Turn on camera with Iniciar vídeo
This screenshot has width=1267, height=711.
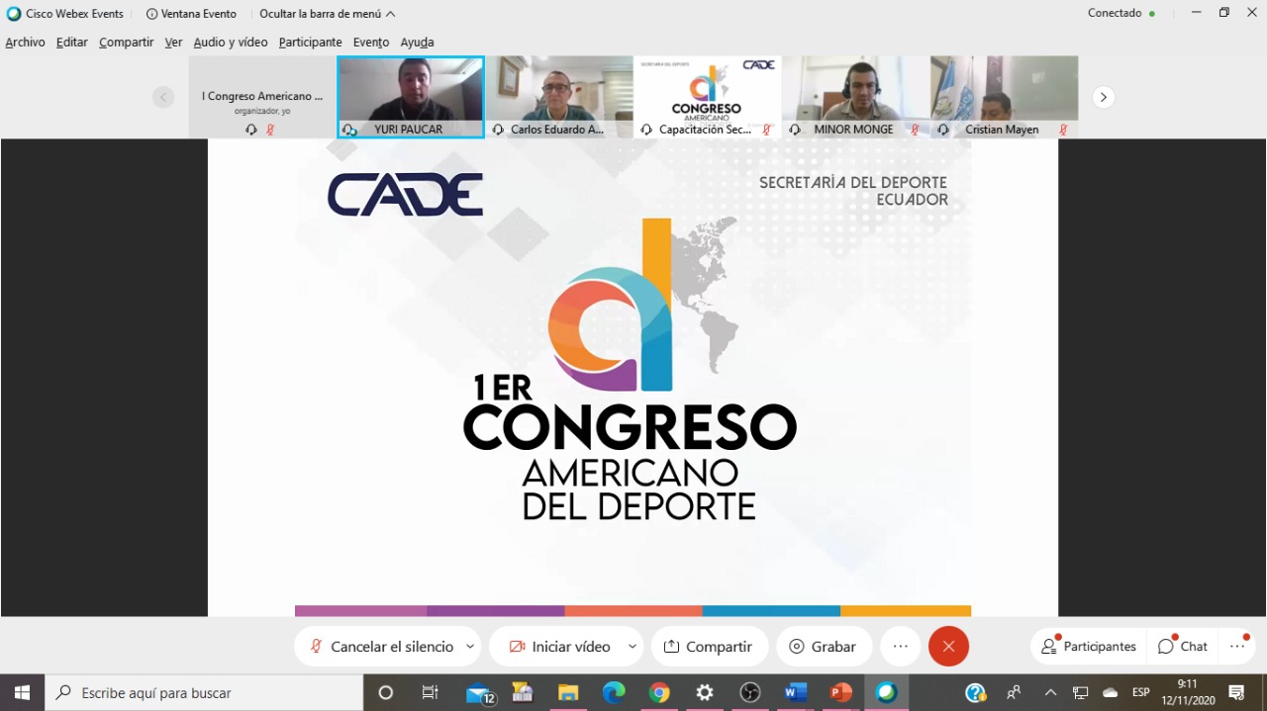point(559,647)
